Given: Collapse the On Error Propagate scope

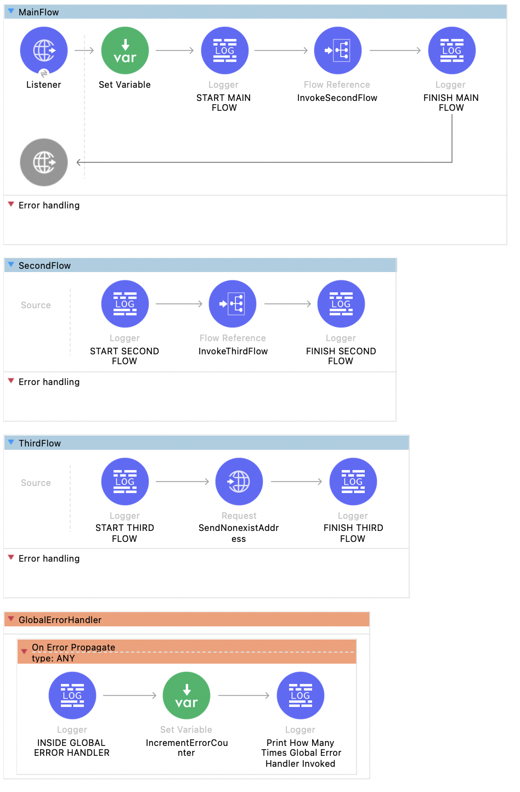Looking at the screenshot, I should (x=24, y=652).
